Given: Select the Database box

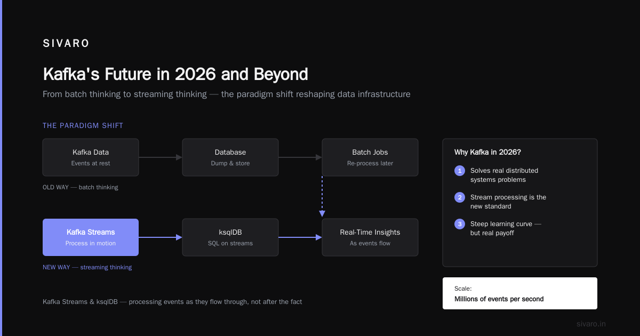Looking at the screenshot, I should tap(230, 157).
